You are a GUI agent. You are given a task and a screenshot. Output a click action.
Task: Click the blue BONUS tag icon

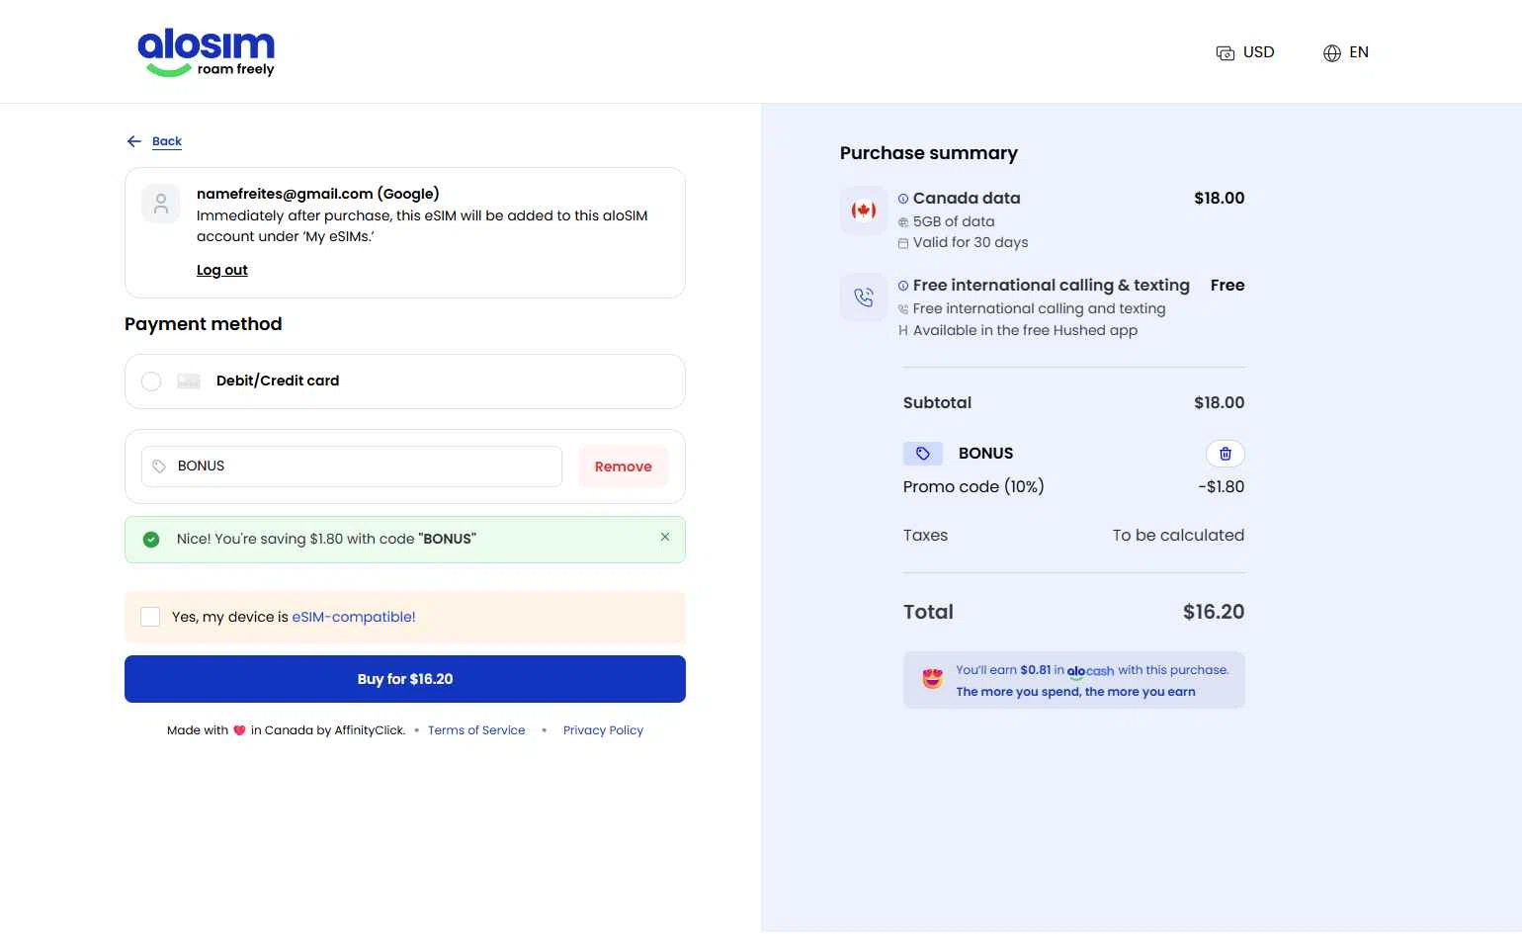pos(923,454)
